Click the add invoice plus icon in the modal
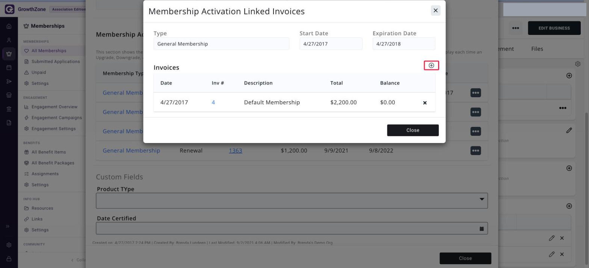This screenshot has height=268, width=589. [x=431, y=65]
